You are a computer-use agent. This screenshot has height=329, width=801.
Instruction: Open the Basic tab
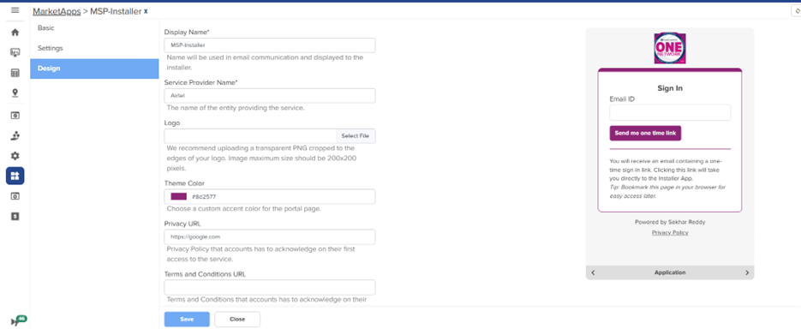94,28
